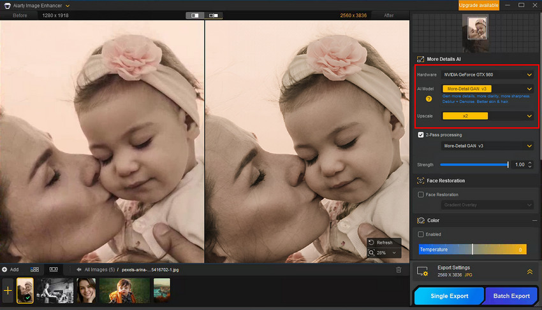
Task: Open the Aiarty Image Enhancer app menu
Action: click(68, 6)
